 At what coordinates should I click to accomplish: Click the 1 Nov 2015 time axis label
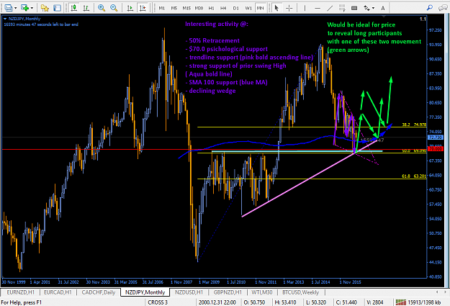pos(350,282)
